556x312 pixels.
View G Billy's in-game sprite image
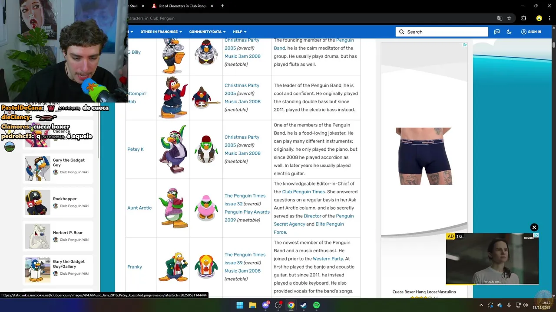(206, 52)
